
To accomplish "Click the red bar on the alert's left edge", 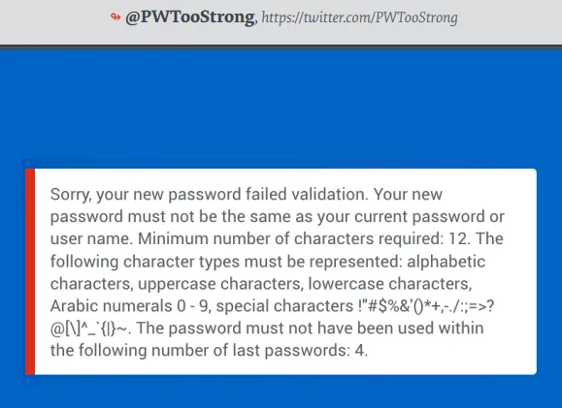I will point(30,271).
